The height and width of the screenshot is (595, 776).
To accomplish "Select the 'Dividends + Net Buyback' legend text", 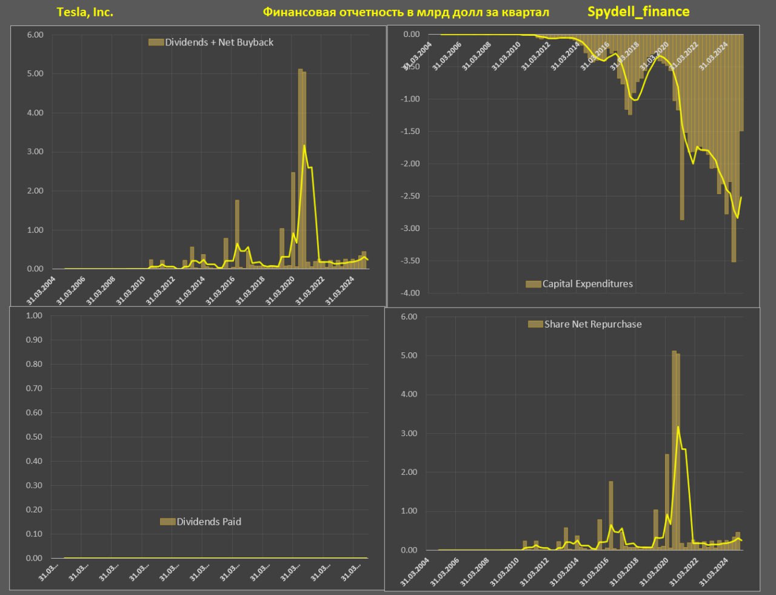I will pyautogui.click(x=219, y=42).
